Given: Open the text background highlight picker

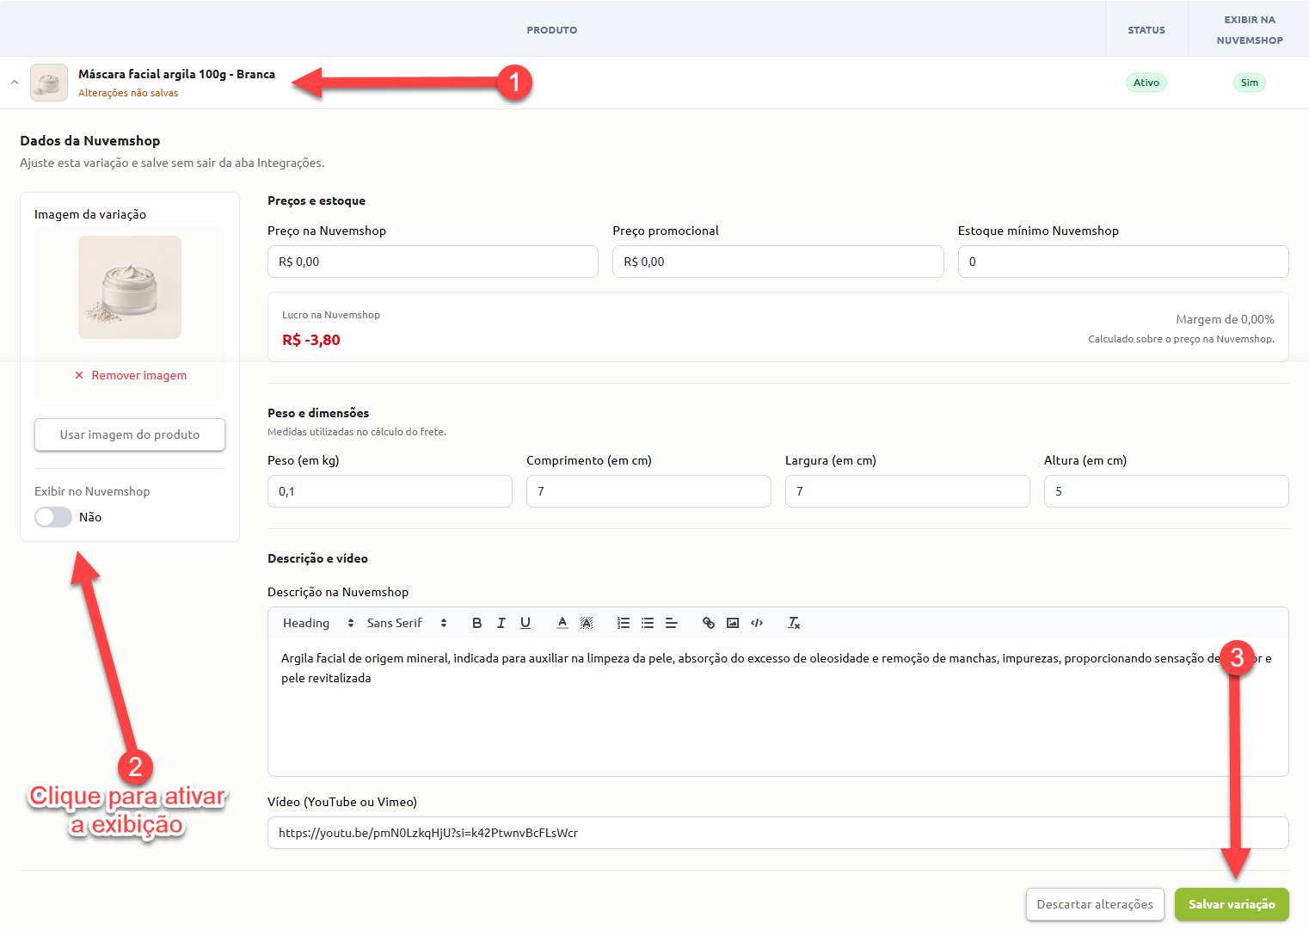Looking at the screenshot, I should click(x=587, y=623).
